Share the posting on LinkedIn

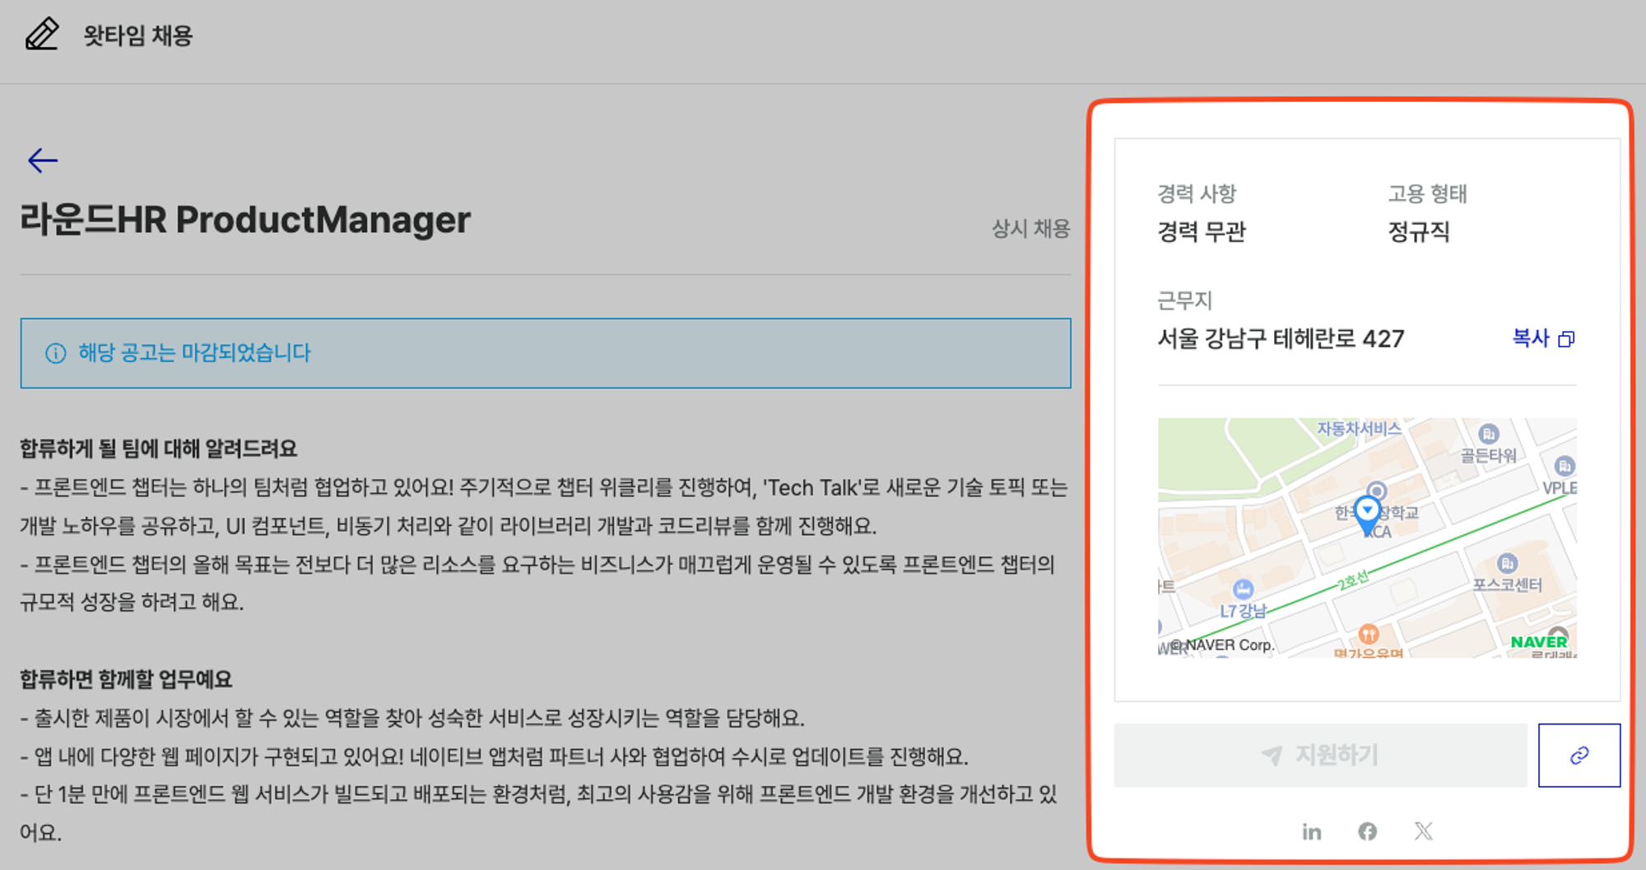click(x=1312, y=831)
